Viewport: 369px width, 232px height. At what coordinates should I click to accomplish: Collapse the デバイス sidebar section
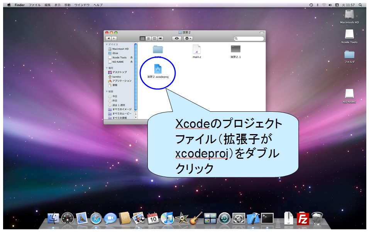[107, 44]
